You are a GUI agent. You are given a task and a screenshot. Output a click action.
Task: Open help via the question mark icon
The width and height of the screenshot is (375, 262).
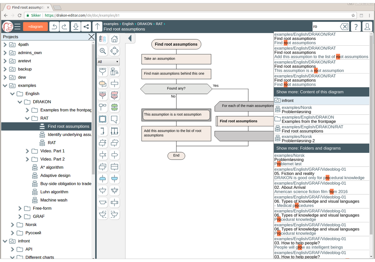(356, 27)
